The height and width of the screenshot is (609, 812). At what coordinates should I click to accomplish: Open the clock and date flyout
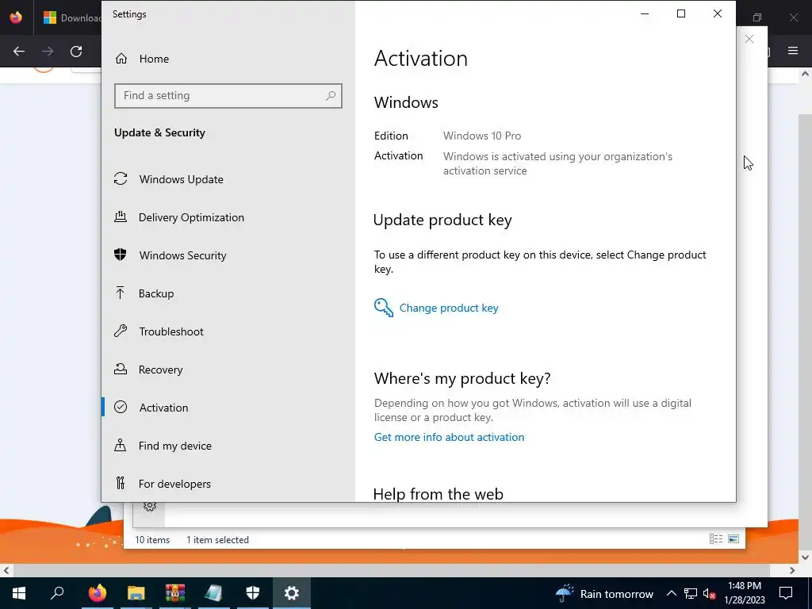pos(744,593)
